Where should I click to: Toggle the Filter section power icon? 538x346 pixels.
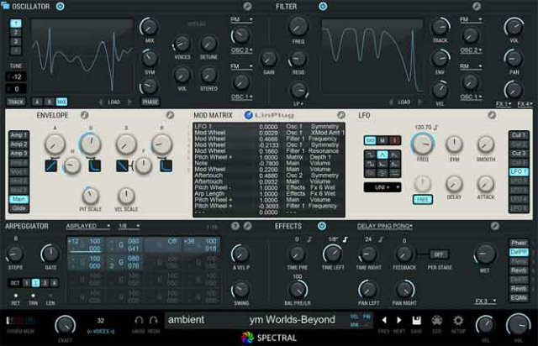pyautogui.click(x=323, y=6)
